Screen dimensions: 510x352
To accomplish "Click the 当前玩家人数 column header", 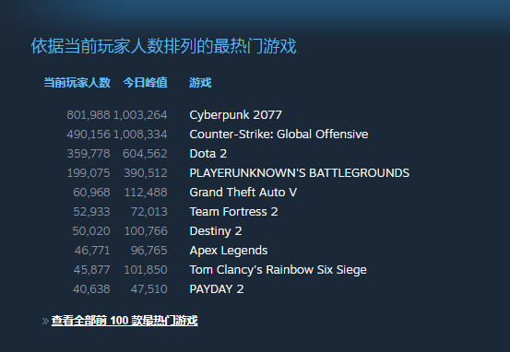I will coord(77,83).
